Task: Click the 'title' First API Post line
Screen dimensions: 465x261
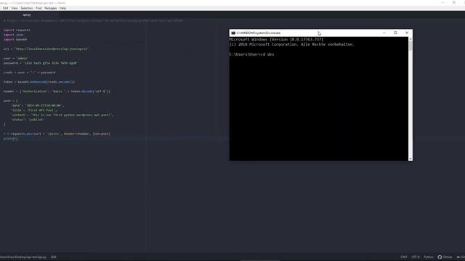Action: tap(34, 110)
